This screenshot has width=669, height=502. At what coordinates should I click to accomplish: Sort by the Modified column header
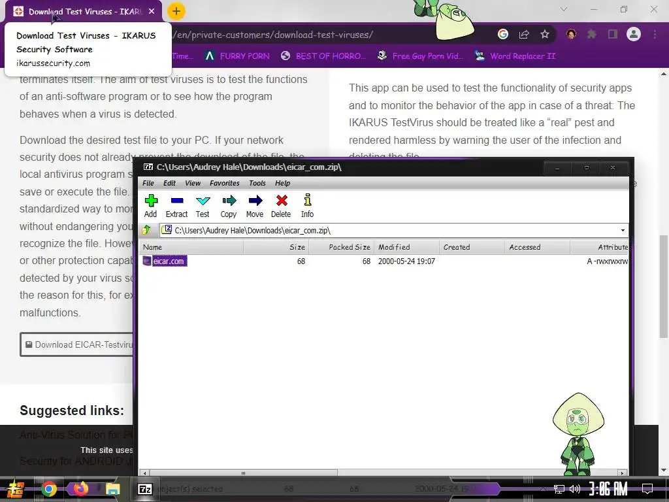(406, 247)
